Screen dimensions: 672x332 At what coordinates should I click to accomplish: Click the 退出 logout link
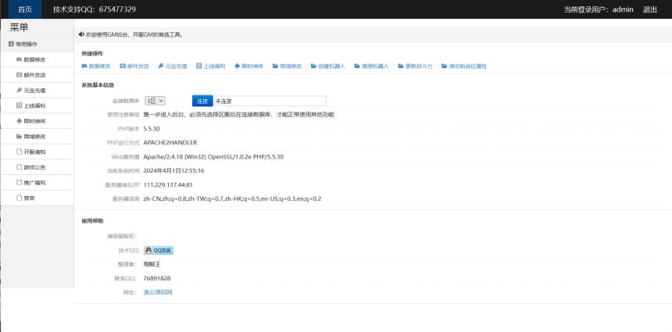[x=649, y=9]
